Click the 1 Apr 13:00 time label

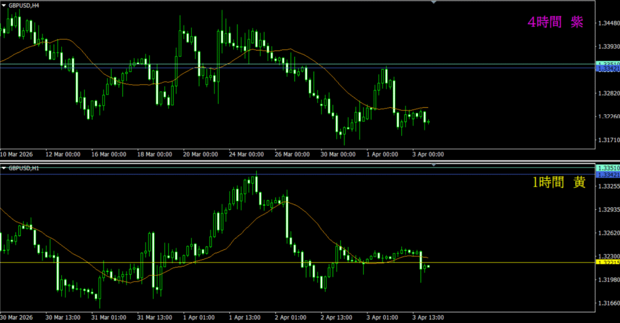[246, 317]
